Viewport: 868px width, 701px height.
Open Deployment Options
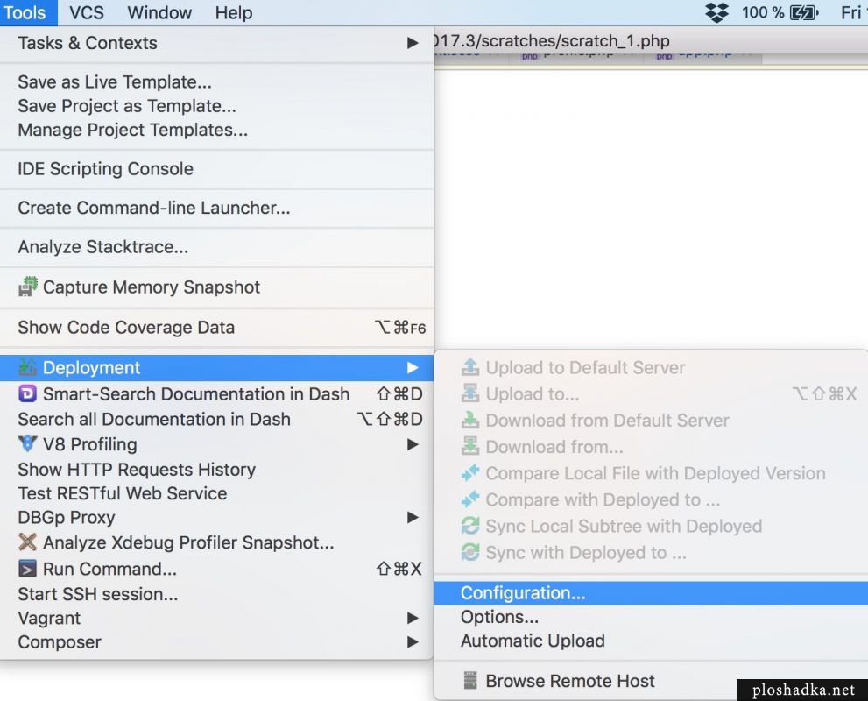click(x=499, y=617)
